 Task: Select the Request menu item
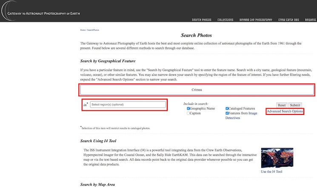click(x=310, y=20)
